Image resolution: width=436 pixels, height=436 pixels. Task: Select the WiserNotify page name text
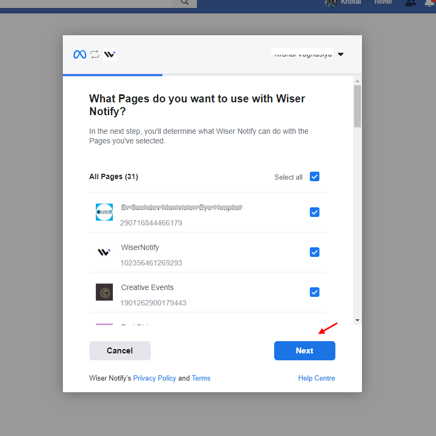point(140,247)
